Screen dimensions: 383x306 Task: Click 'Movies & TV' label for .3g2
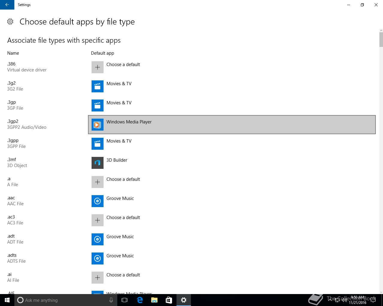tap(119, 84)
